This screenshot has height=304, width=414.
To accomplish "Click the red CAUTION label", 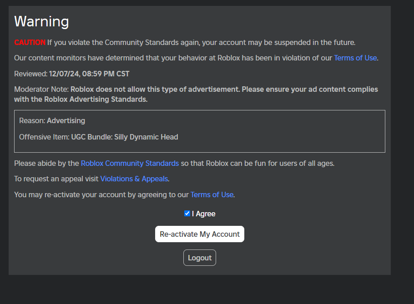I will pos(30,43).
